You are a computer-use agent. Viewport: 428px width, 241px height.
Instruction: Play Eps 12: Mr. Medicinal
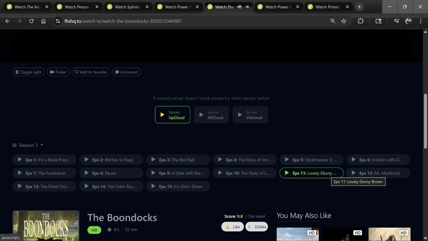coord(378,173)
